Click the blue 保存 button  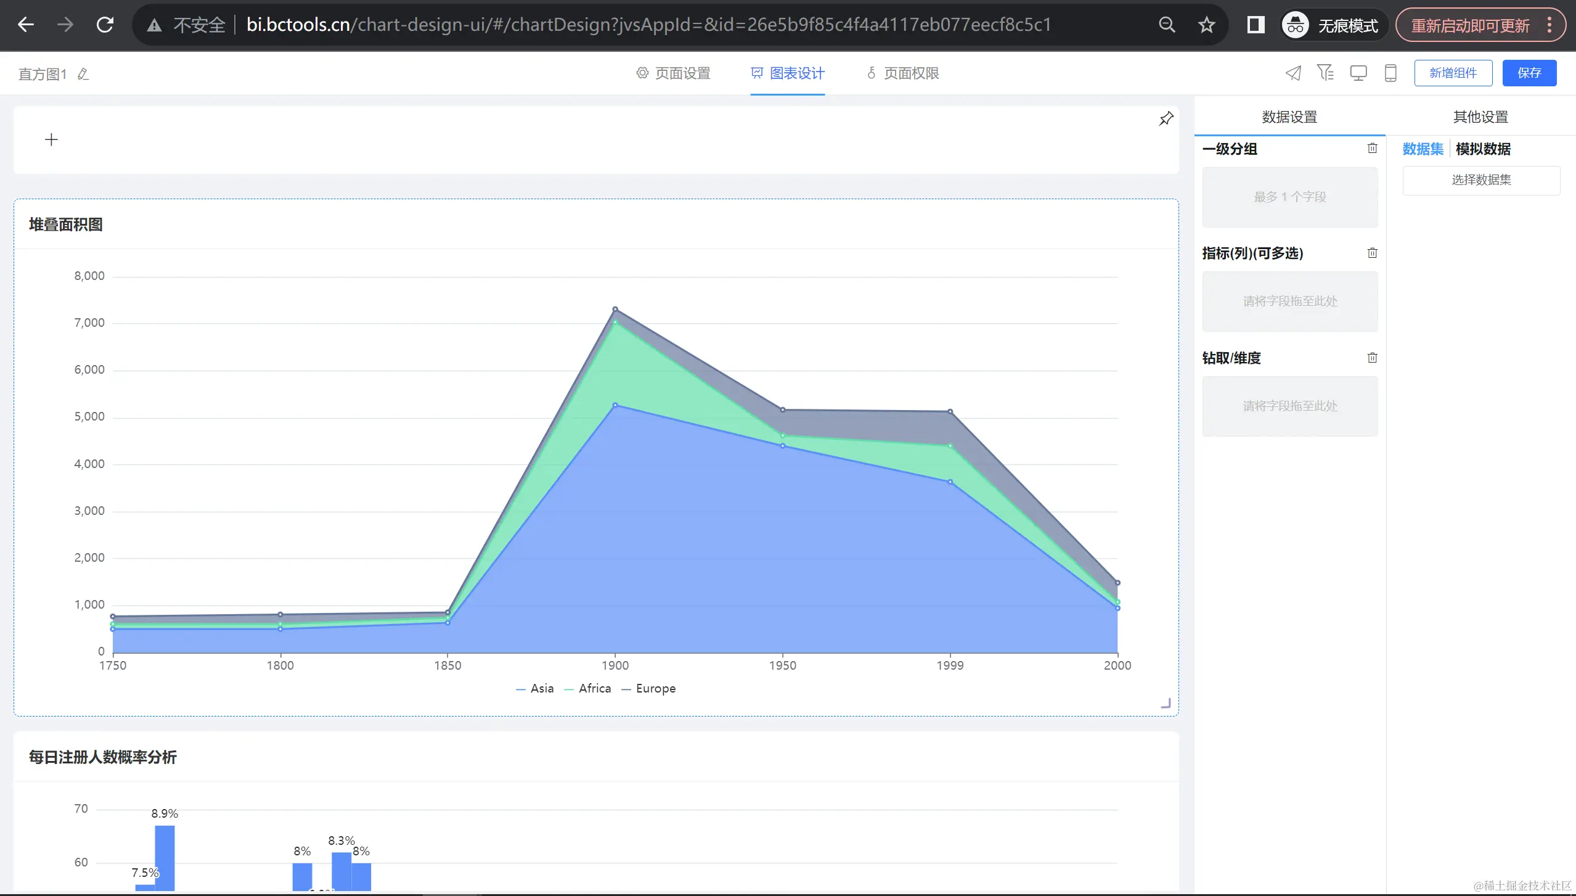pos(1529,73)
